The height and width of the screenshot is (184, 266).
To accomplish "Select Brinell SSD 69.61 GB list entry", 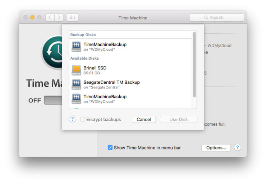I will [130, 70].
